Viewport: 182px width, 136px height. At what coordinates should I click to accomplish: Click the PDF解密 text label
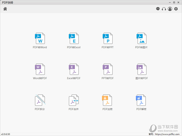[141, 109]
